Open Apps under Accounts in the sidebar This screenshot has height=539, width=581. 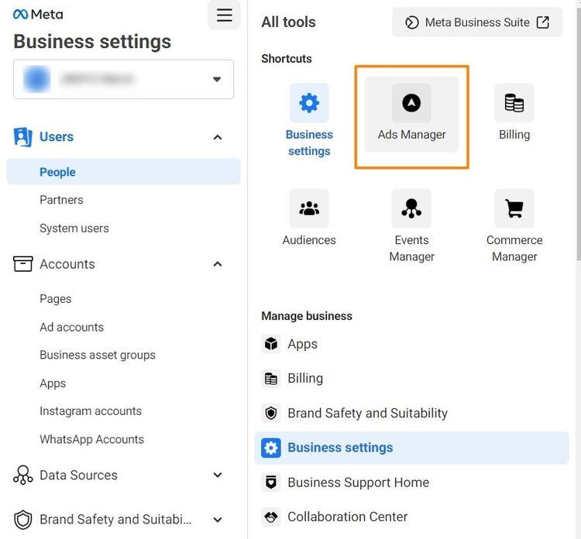[x=53, y=383]
